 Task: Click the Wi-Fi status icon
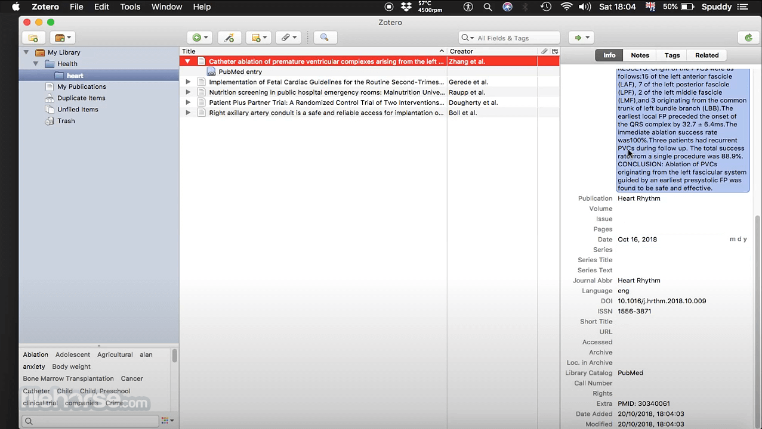tap(566, 7)
